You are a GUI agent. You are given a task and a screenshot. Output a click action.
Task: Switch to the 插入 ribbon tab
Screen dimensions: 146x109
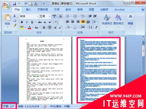click(28, 10)
